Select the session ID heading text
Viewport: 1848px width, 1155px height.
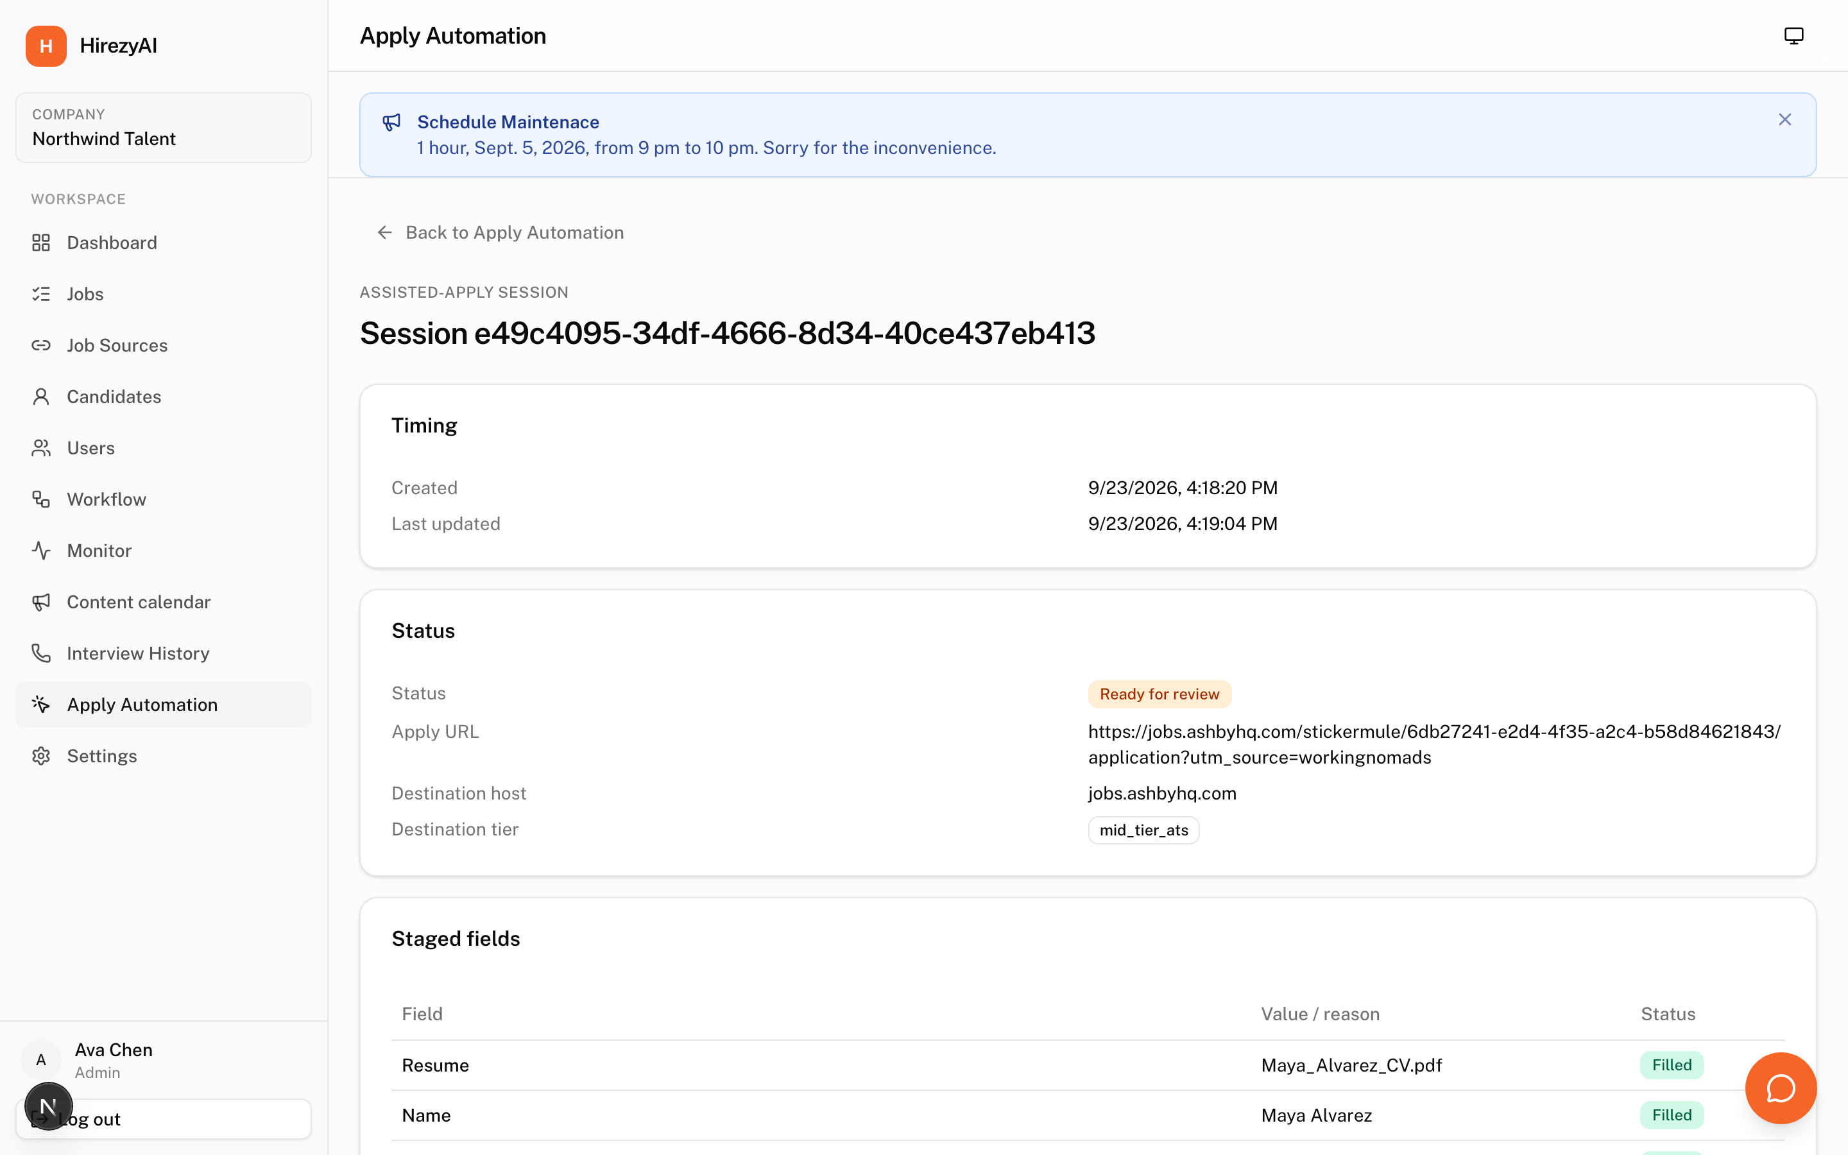[727, 333]
